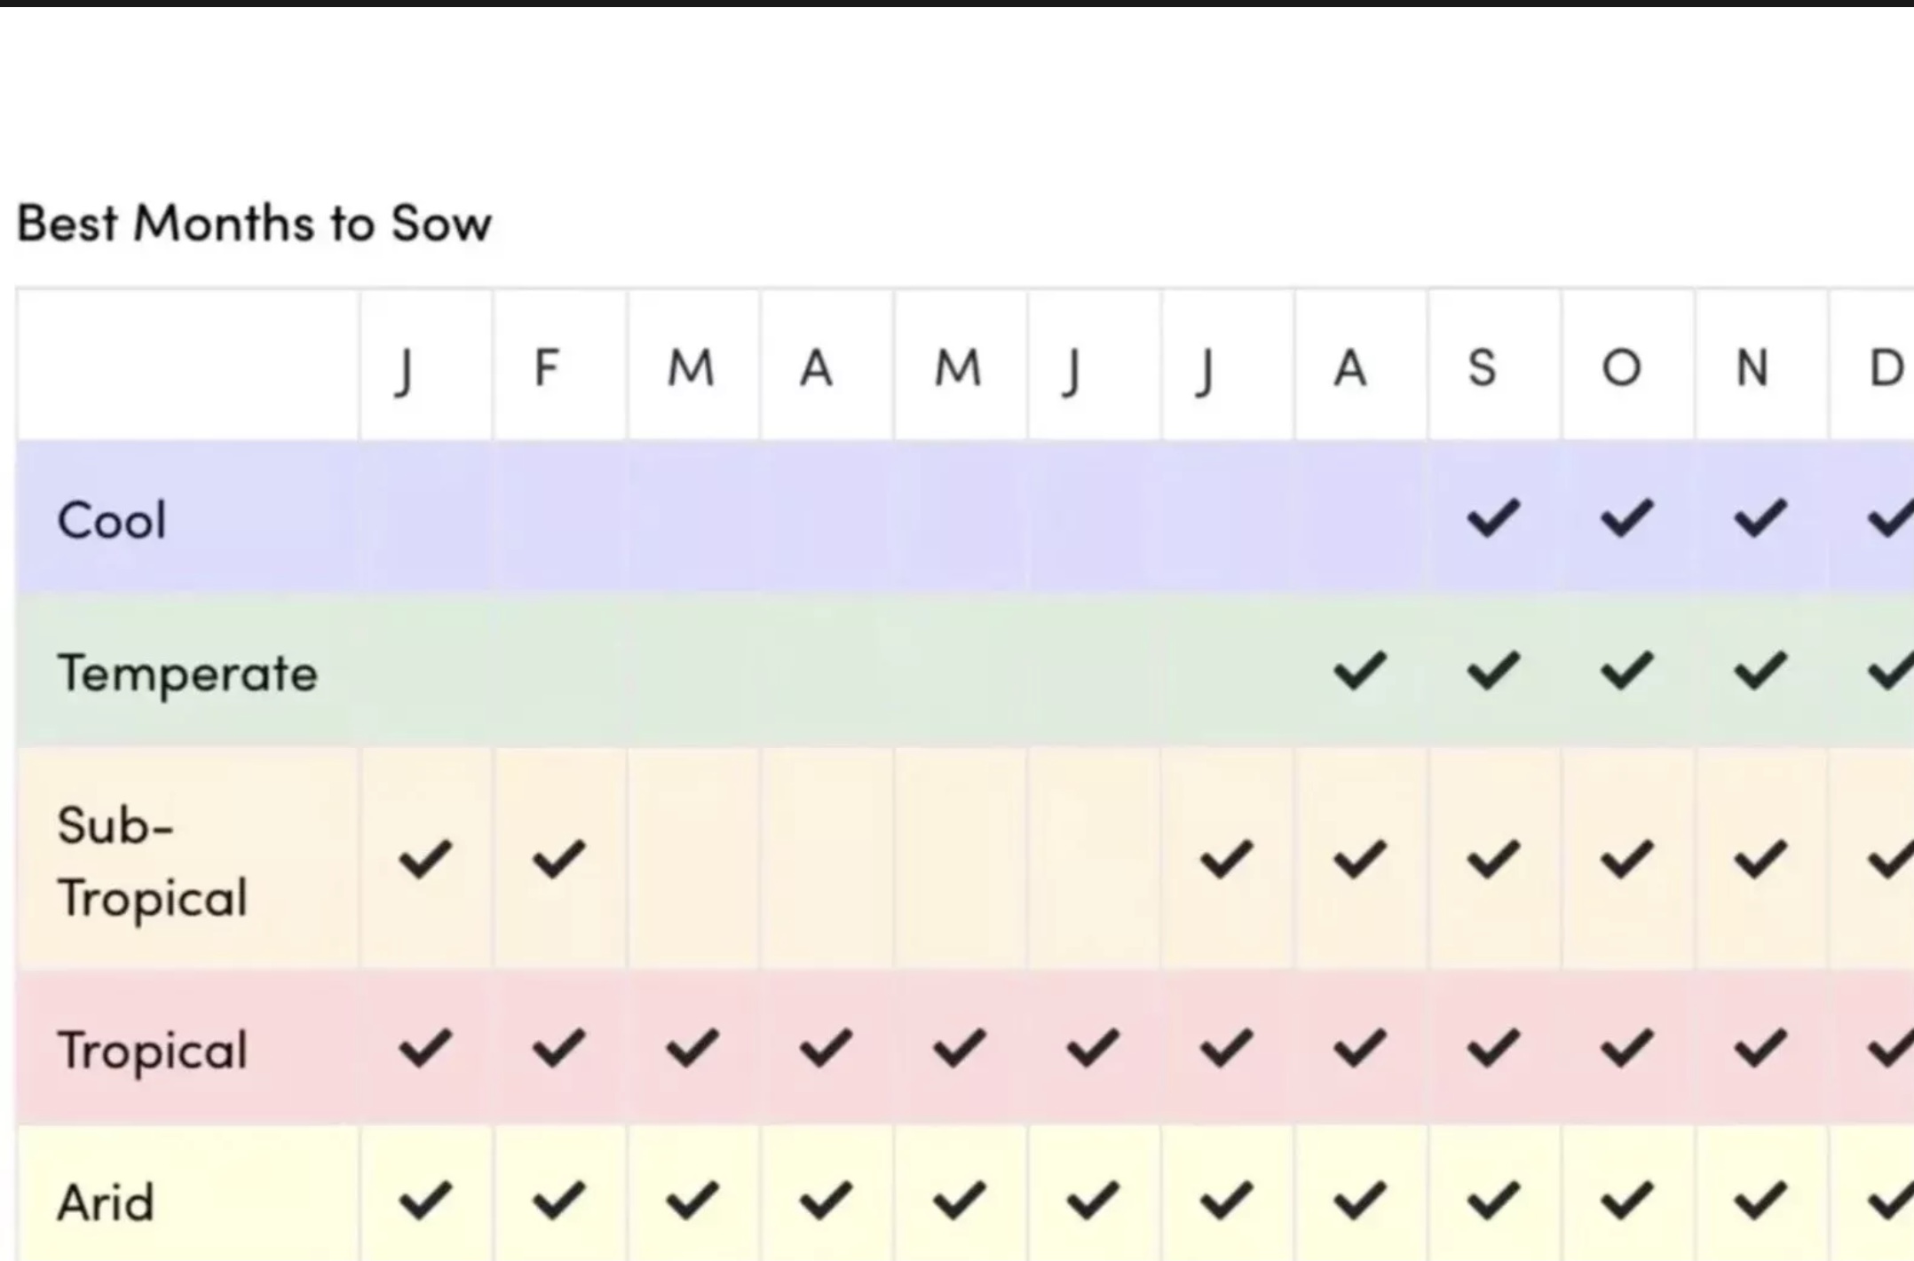This screenshot has width=1914, height=1261.
Task: Click the Arid row checkmark under June
Action: [x=1093, y=1201]
